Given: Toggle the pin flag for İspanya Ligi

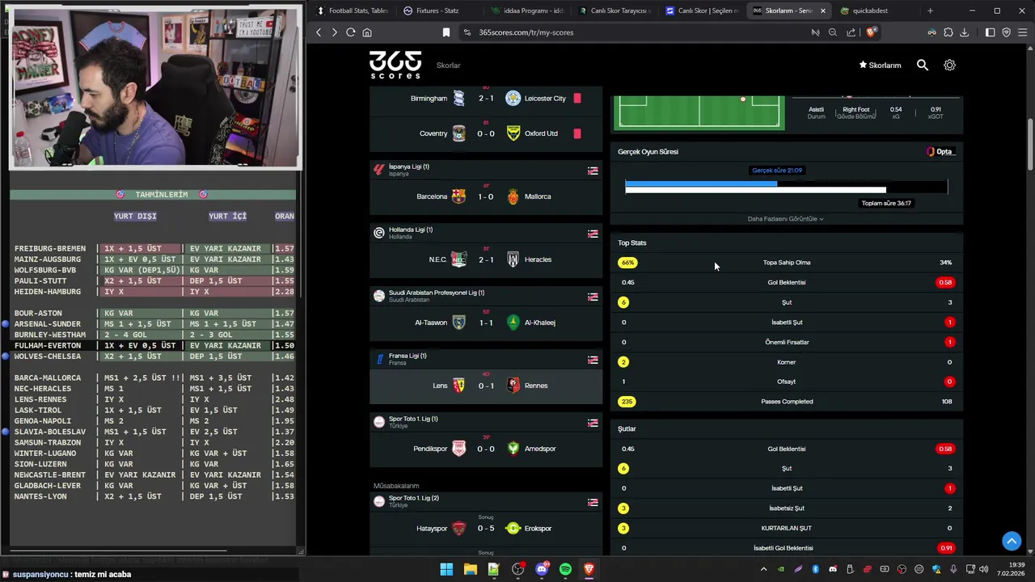Looking at the screenshot, I should coord(593,171).
